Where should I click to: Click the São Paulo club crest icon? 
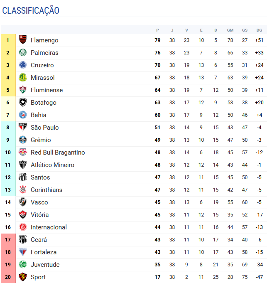(x=23, y=128)
